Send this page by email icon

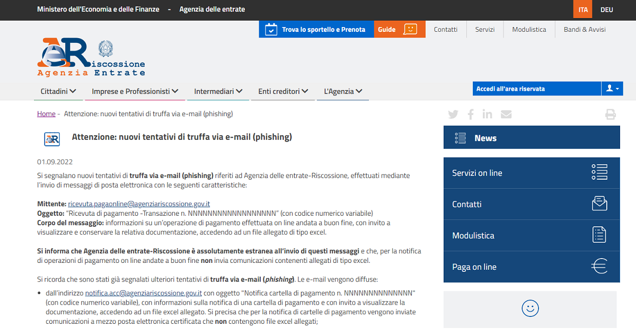point(506,114)
